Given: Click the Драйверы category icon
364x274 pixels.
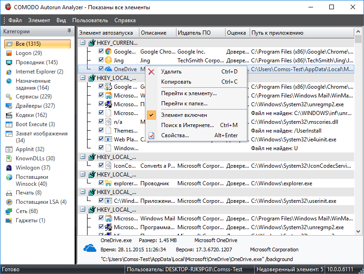Looking at the screenshot, I should [9, 106].
